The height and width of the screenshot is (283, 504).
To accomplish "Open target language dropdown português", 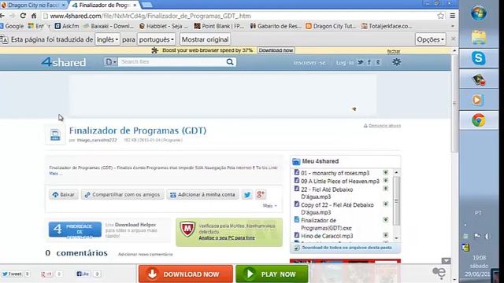I will pos(157,39).
